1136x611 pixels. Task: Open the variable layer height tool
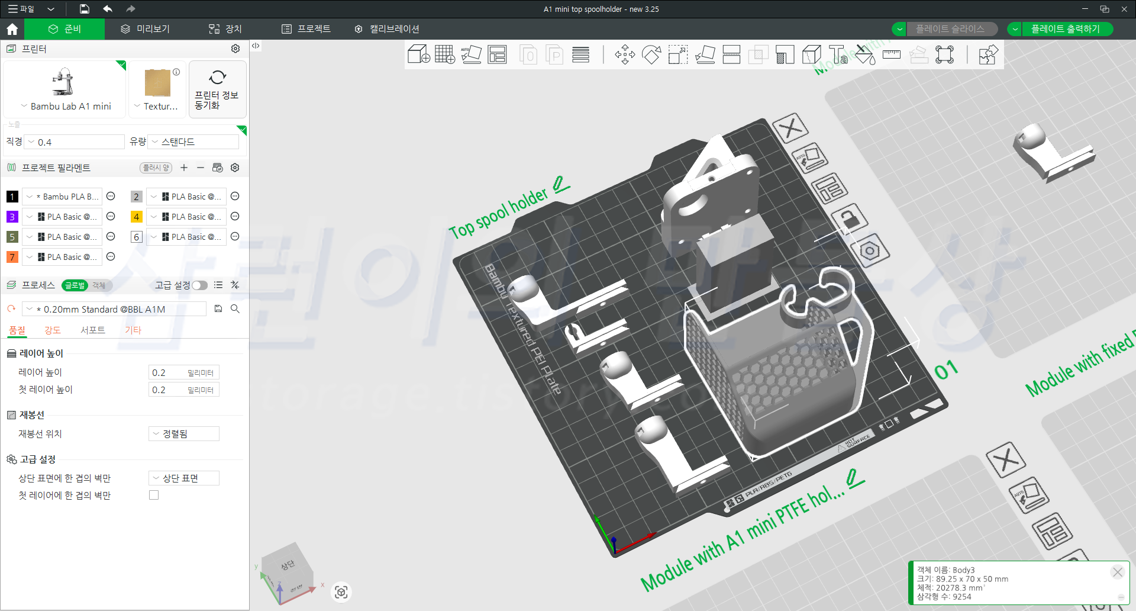(580, 55)
